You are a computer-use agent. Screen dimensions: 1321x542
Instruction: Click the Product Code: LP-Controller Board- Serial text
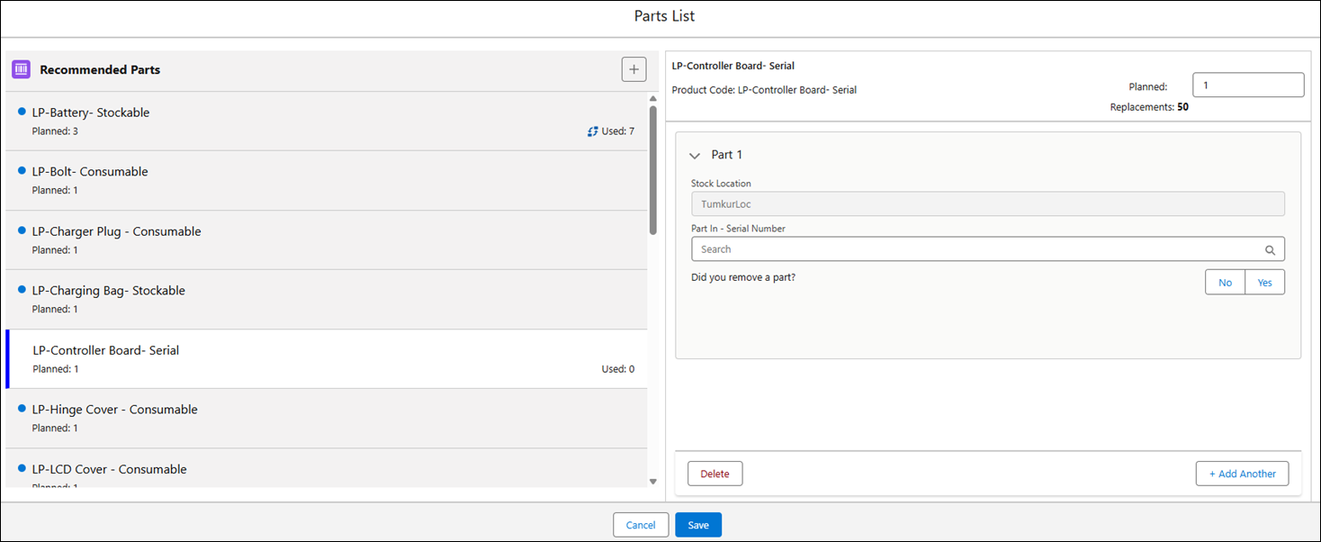(x=764, y=90)
